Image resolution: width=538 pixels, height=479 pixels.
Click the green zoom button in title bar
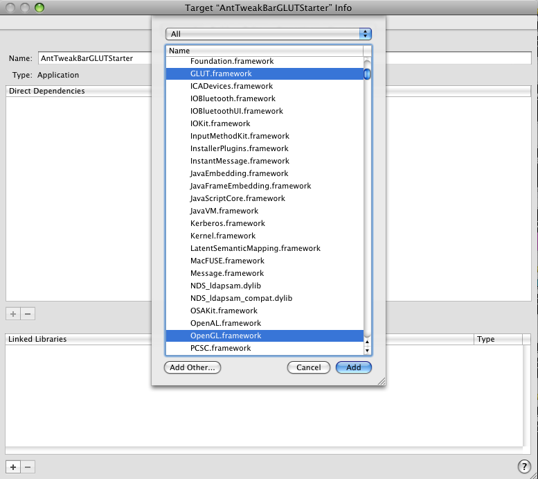(39, 8)
